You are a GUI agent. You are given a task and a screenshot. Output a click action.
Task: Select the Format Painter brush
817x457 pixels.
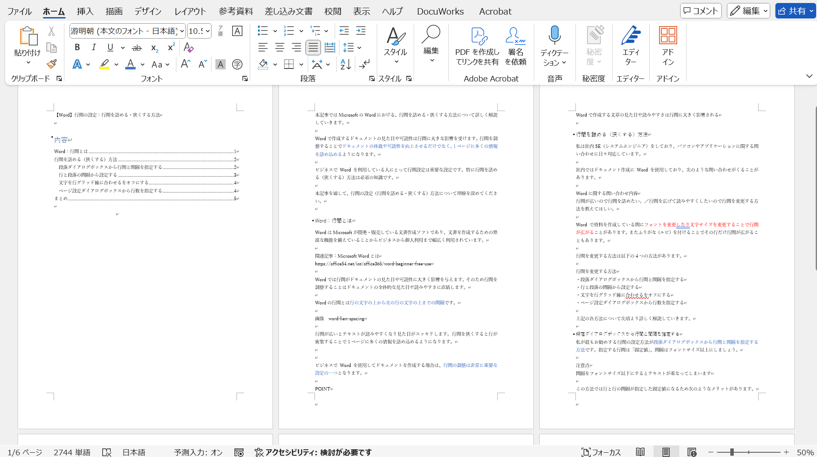pos(51,64)
